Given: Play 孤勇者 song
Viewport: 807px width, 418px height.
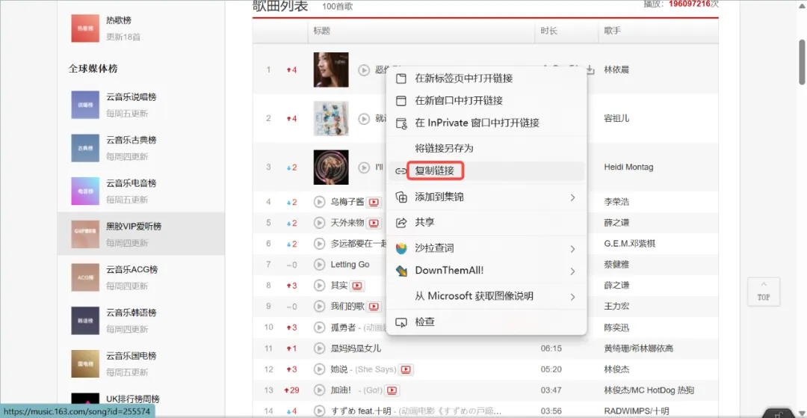Looking at the screenshot, I should [319, 328].
